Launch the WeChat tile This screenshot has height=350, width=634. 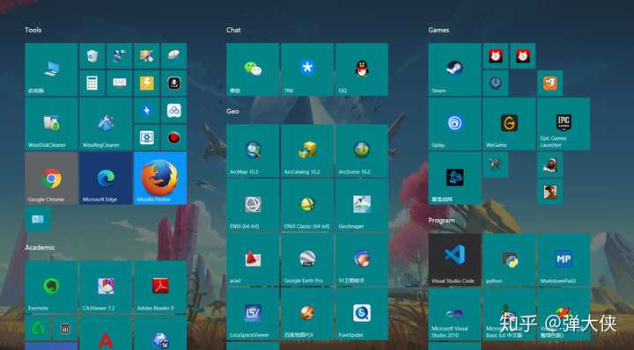tap(253, 69)
